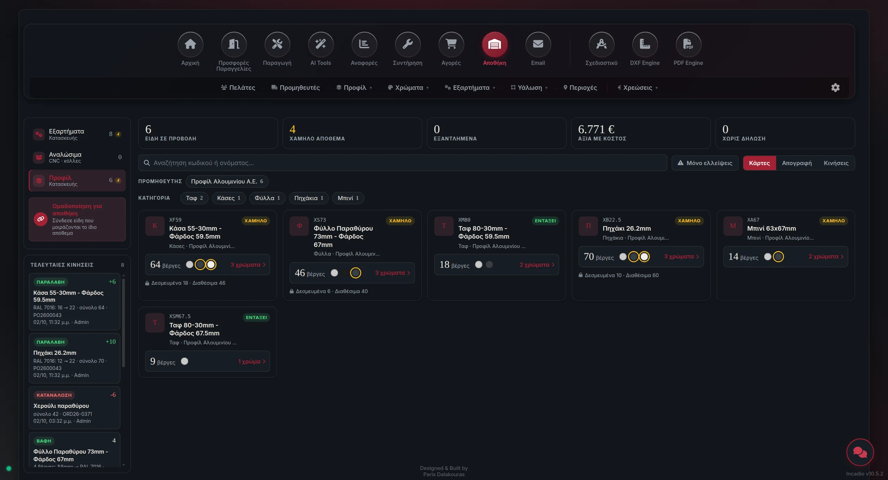
Task: Toggle Μόνο ελλείψεις filter
Action: point(705,163)
